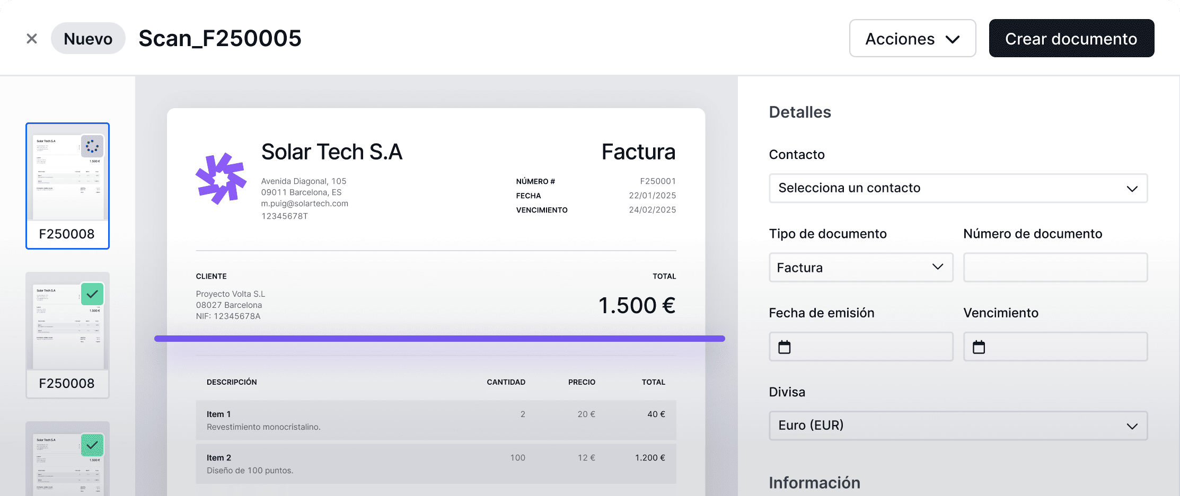Click the m.puig@solartech.com email text
Image resolution: width=1180 pixels, height=496 pixels.
pos(305,203)
